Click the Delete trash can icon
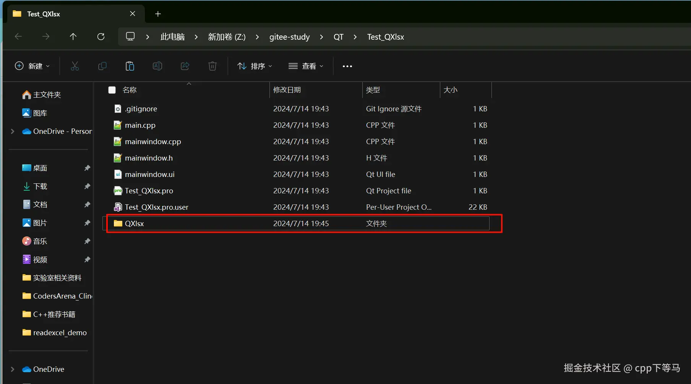The image size is (691, 384). click(x=212, y=66)
